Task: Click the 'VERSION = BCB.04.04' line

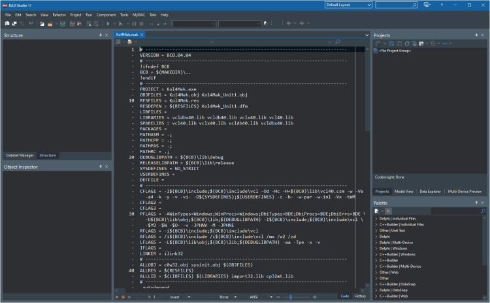Action: [x=165, y=55]
